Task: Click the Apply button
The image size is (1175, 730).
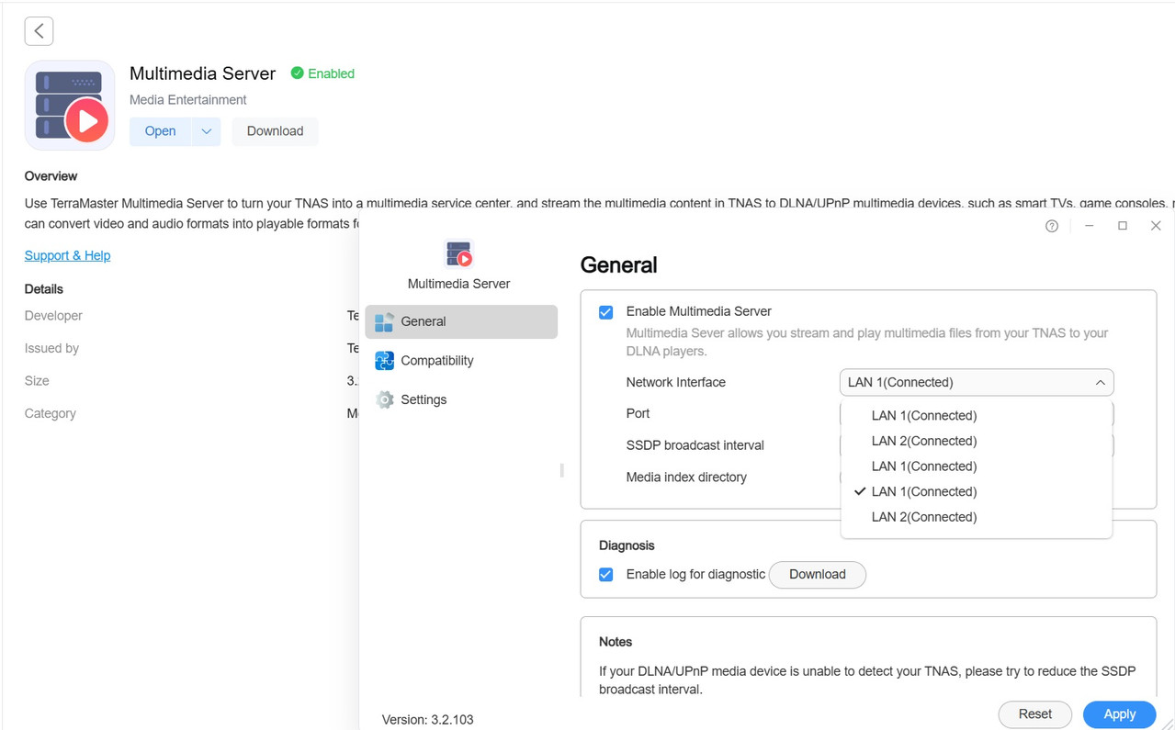Action: click(1119, 714)
